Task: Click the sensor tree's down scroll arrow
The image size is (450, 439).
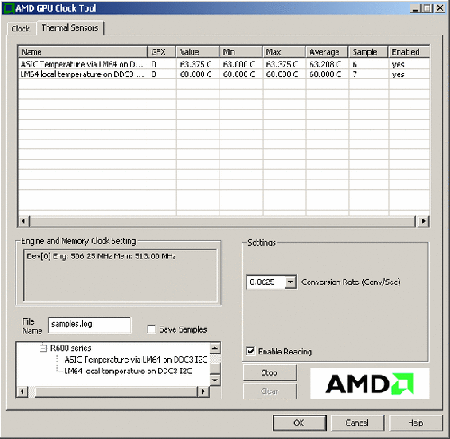Action: (x=215, y=380)
